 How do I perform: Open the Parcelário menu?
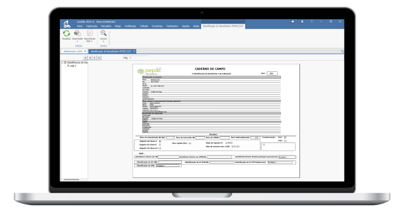coord(106,26)
